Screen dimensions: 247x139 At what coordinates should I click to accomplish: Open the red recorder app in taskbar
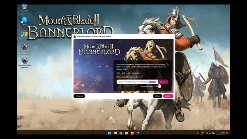tap(132, 133)
